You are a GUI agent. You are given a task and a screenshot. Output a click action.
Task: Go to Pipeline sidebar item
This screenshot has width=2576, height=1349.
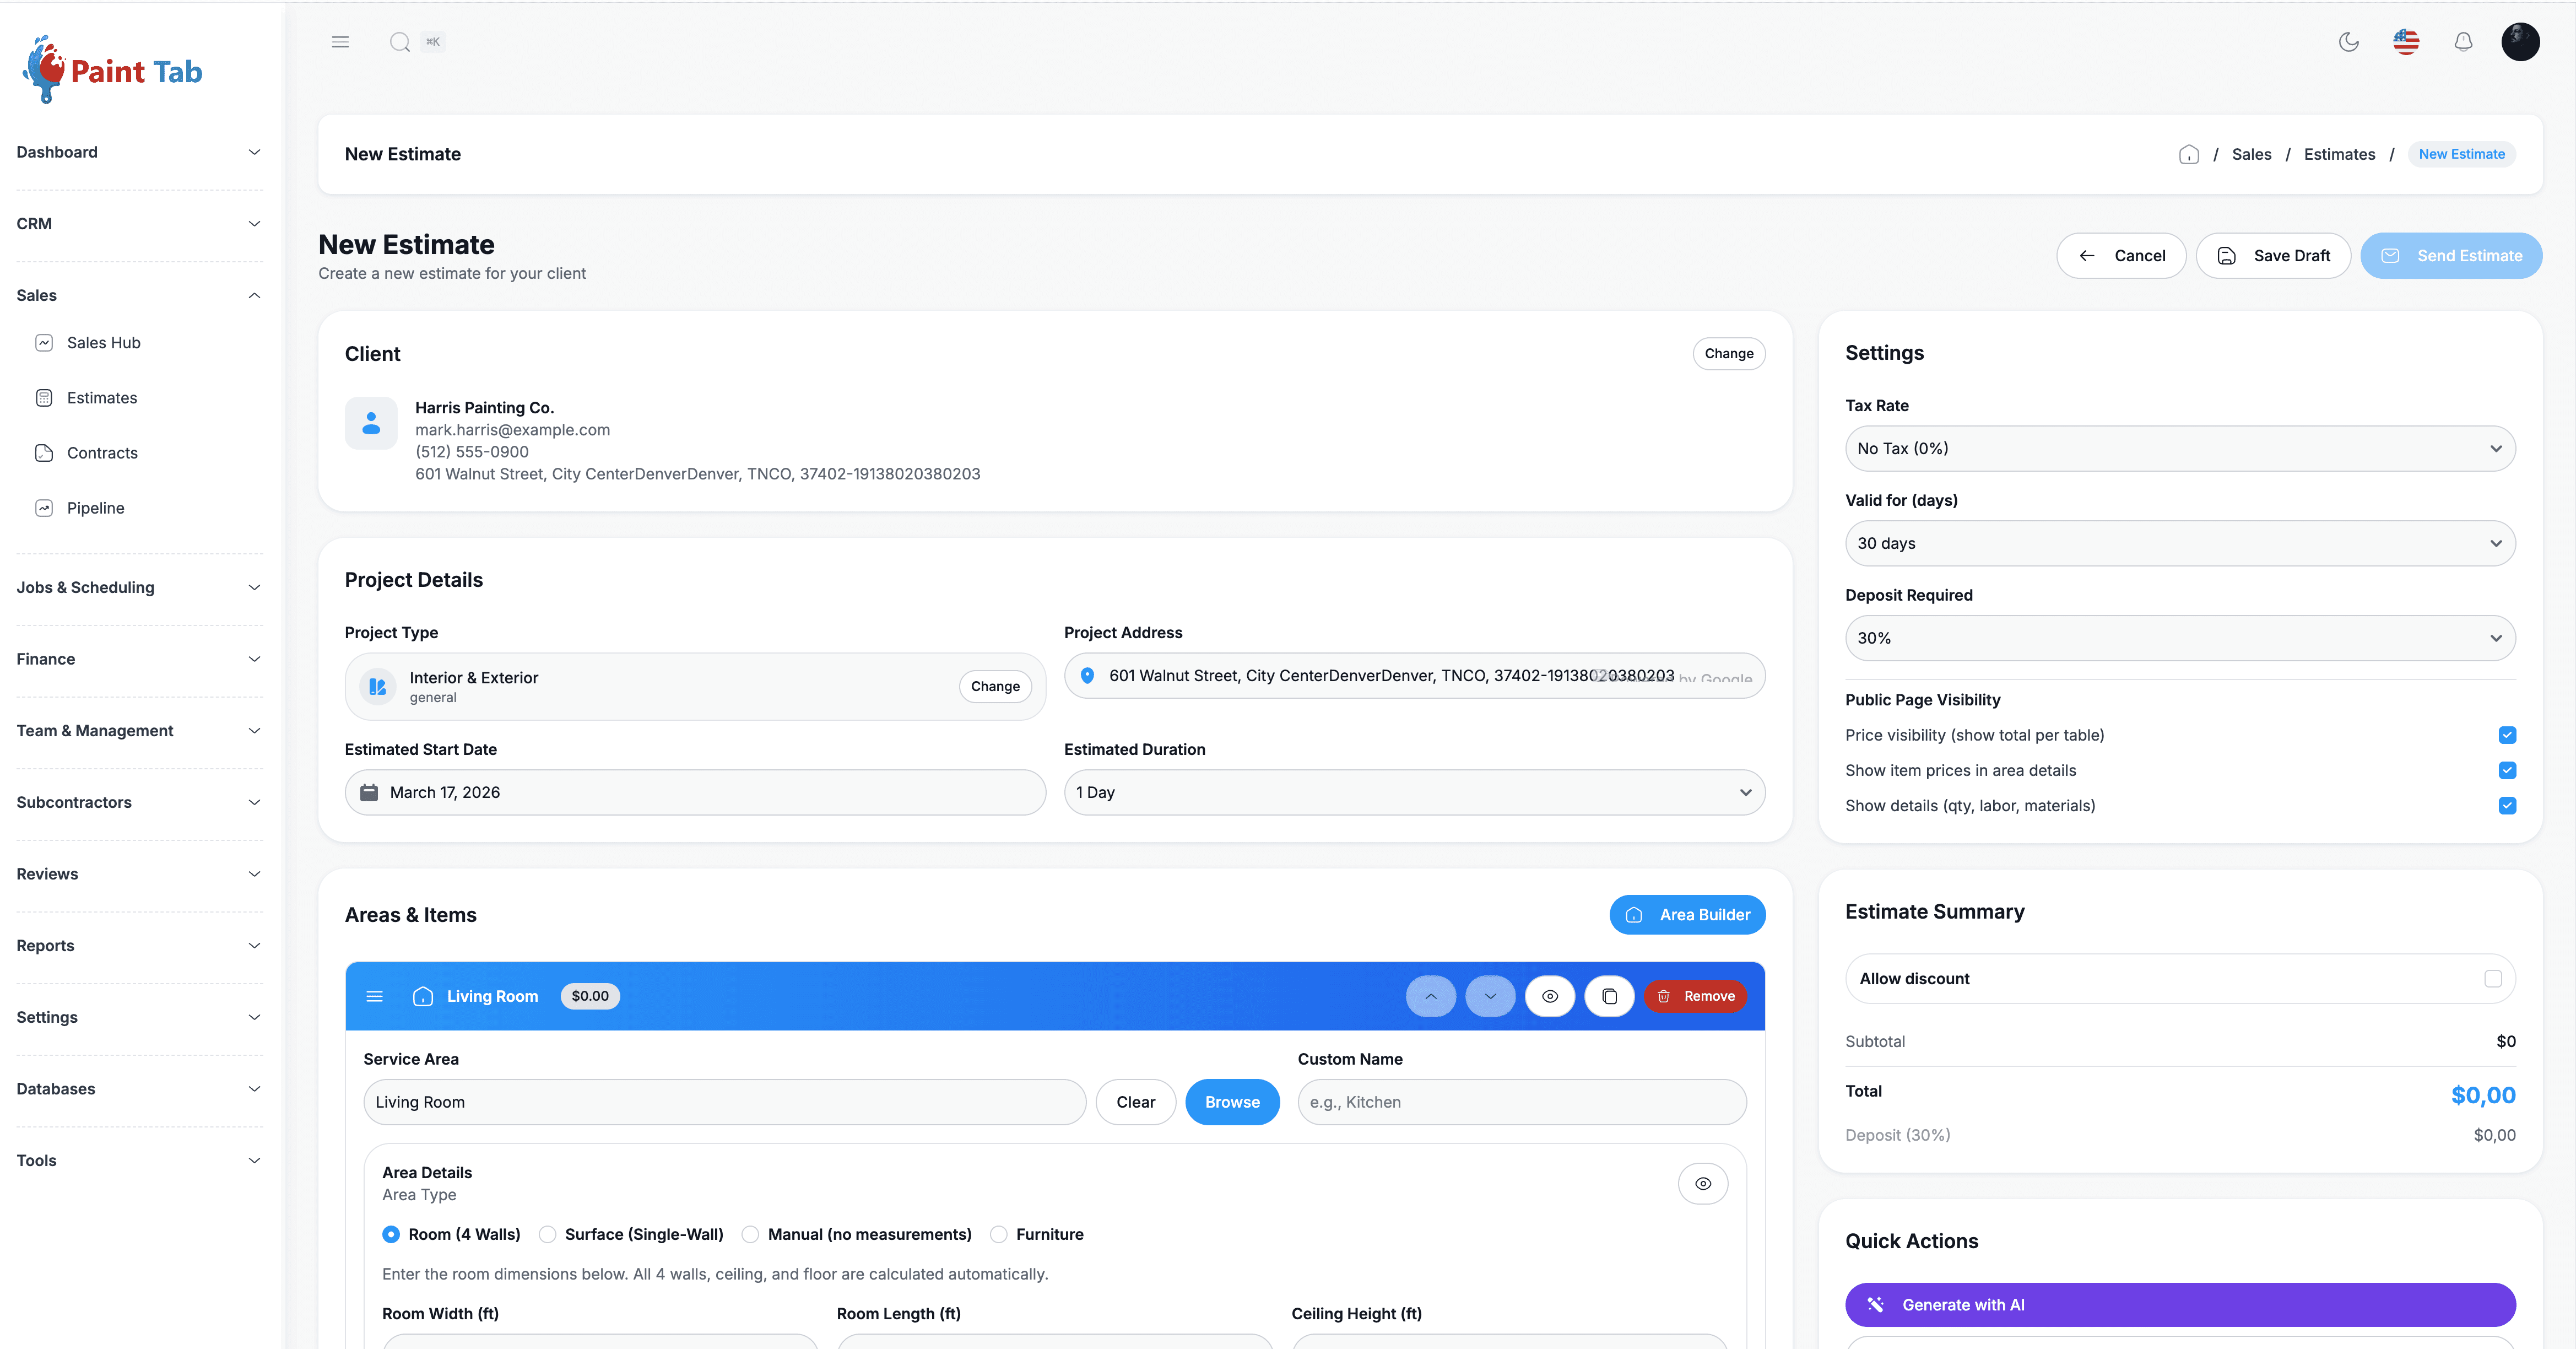pyautogui.click(x=96, y=508)
